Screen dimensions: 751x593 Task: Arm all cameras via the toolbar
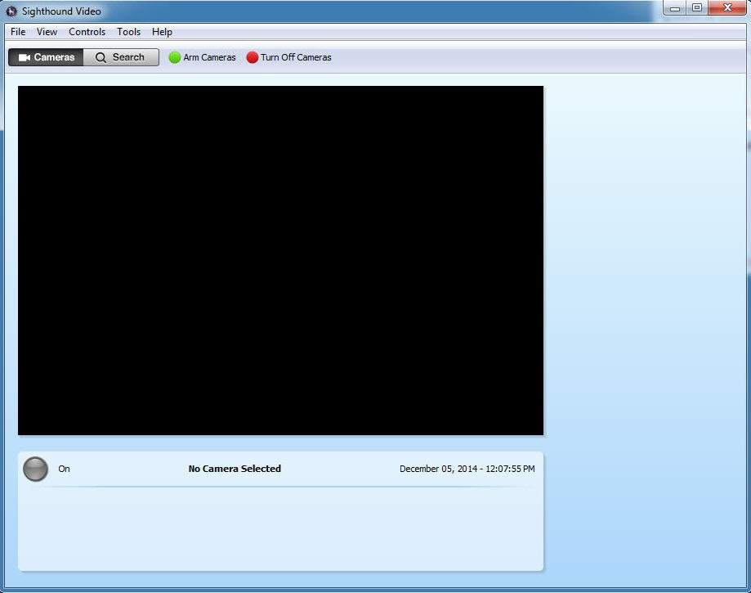click(202, 57)
